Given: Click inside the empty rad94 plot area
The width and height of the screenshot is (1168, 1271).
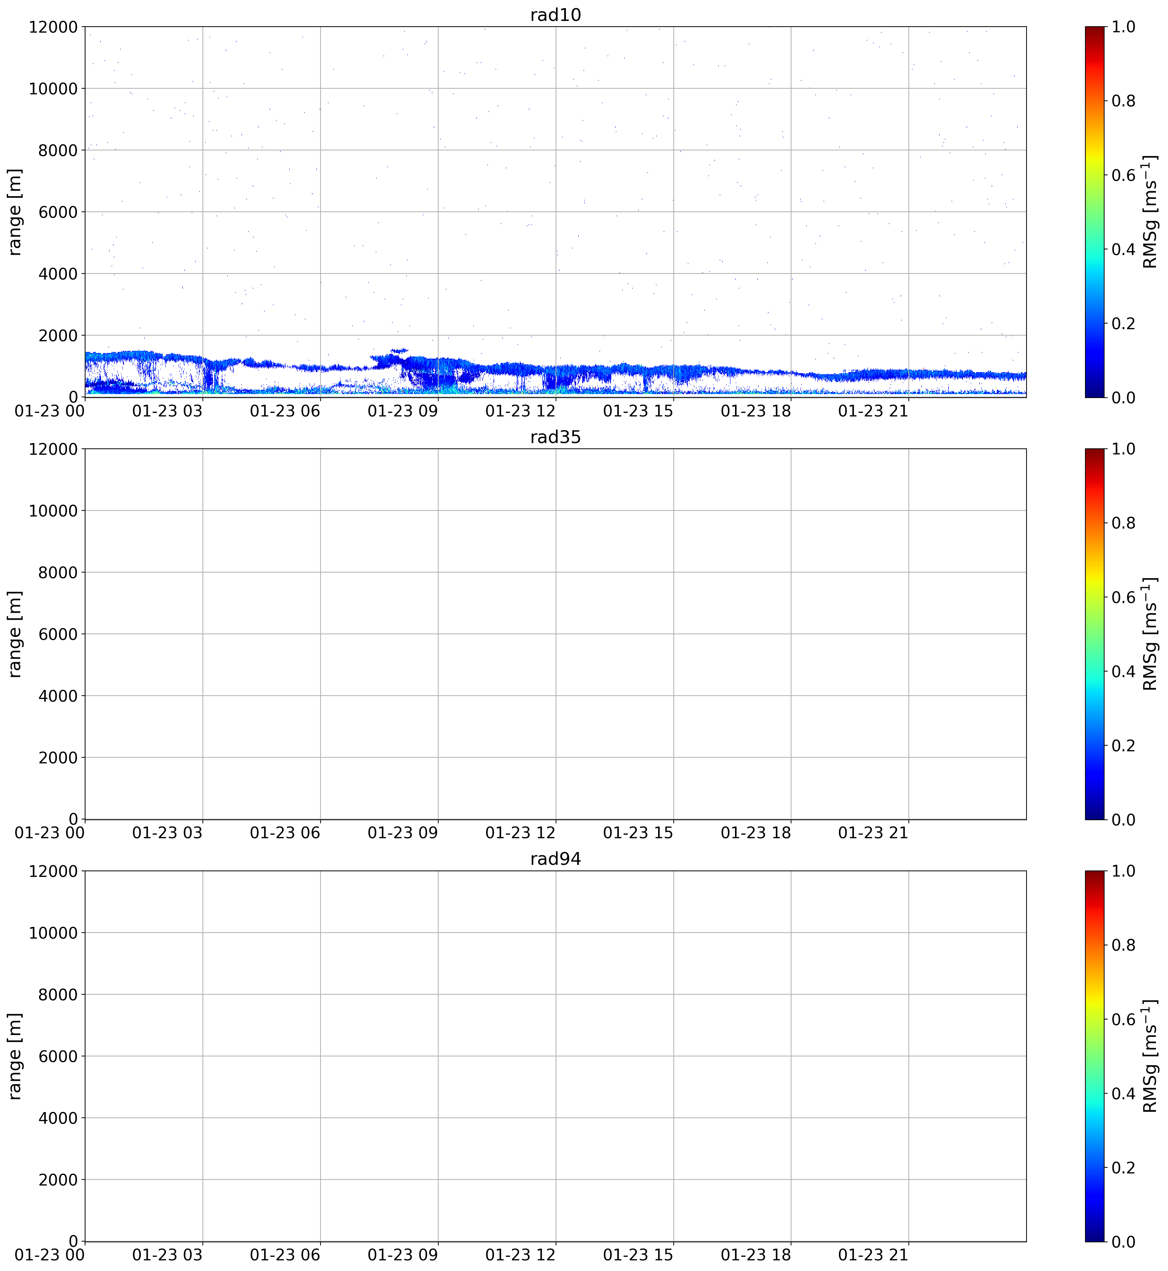Looking at the screenshot, I should pyautogui.click(x=555, y=1056).
